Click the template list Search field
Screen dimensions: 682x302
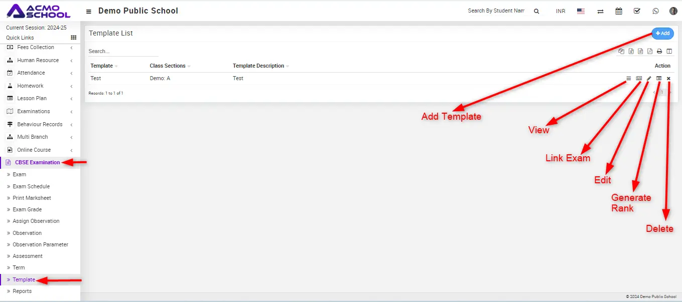[123, 51]
